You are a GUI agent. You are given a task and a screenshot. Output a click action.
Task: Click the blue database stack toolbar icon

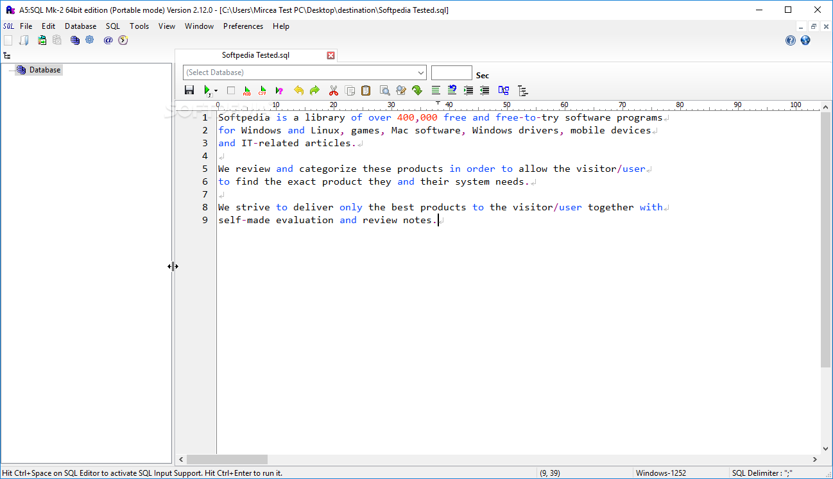(75, 40)
